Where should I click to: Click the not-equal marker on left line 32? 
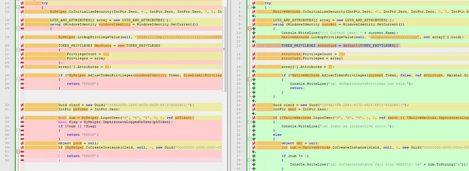pos(22,118)
